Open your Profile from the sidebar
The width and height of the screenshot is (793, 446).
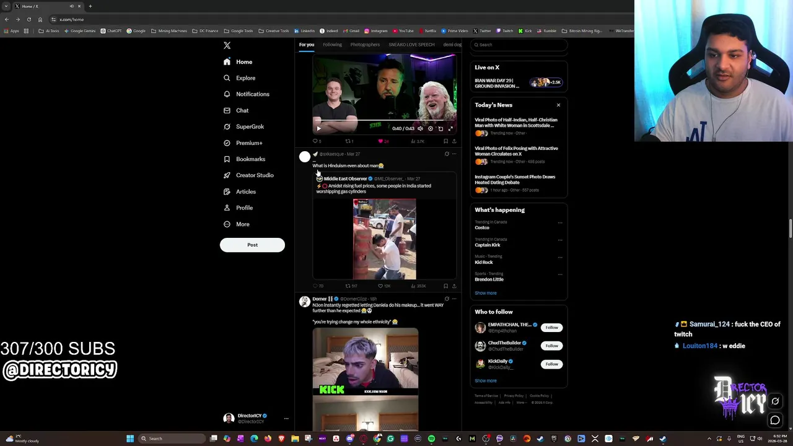(x=238, y=208)
